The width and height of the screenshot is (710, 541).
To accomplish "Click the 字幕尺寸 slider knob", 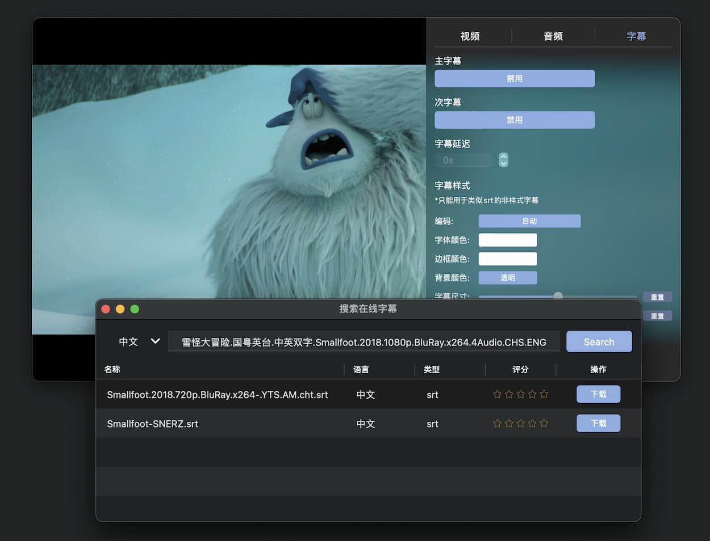I will pyautogui.click(x=558, y=295).
